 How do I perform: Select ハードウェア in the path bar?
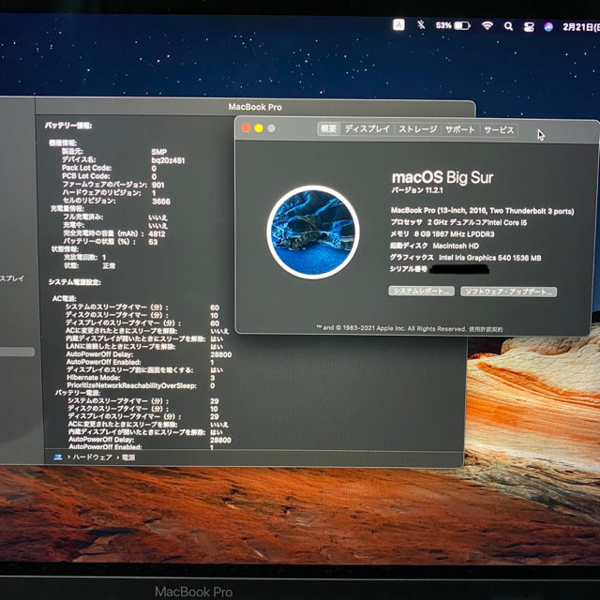tap(93, 457)
